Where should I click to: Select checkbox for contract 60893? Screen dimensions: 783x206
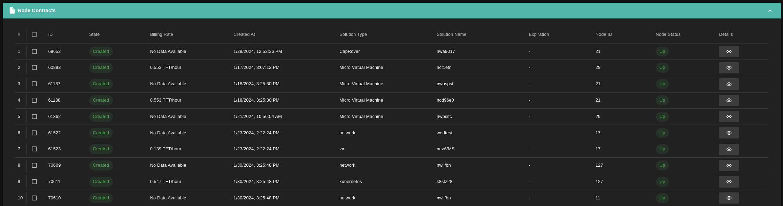point(34,68)
